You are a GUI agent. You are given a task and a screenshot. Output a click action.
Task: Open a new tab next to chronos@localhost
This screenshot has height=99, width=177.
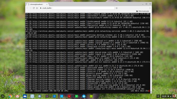(51, 5)
